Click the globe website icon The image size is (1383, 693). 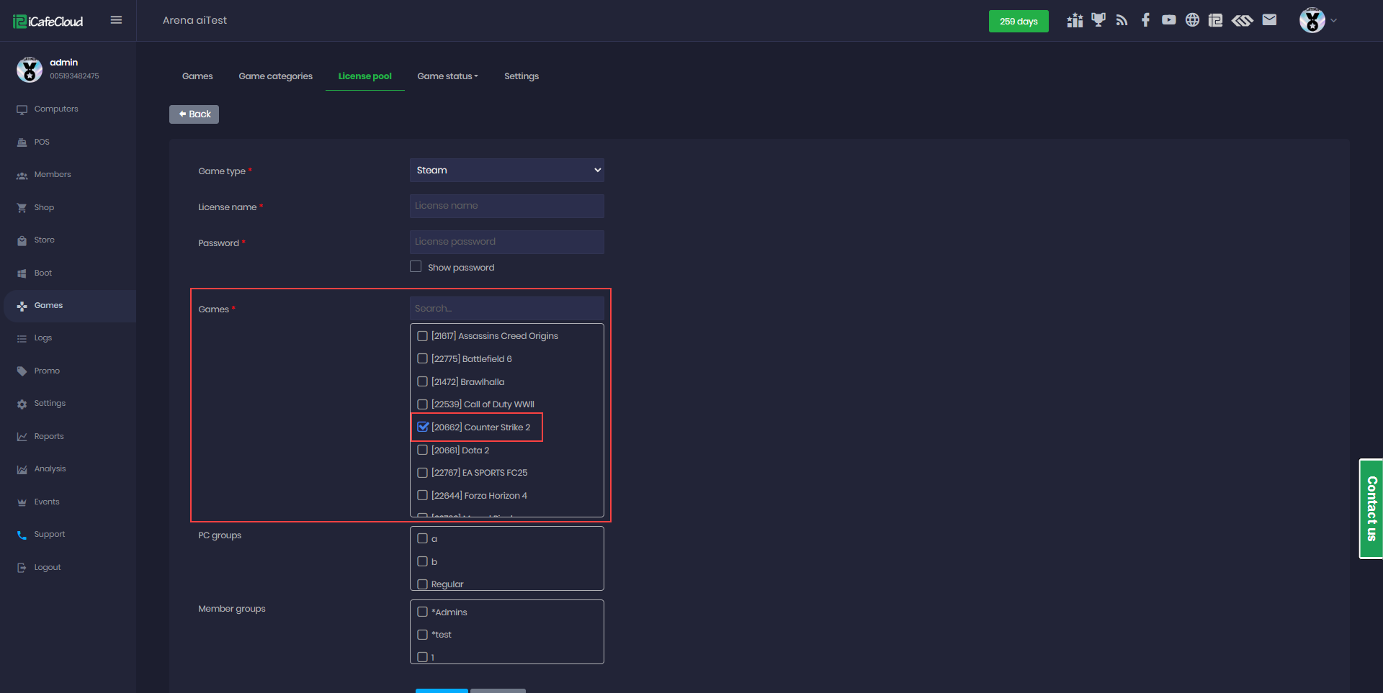(1192, 20)
